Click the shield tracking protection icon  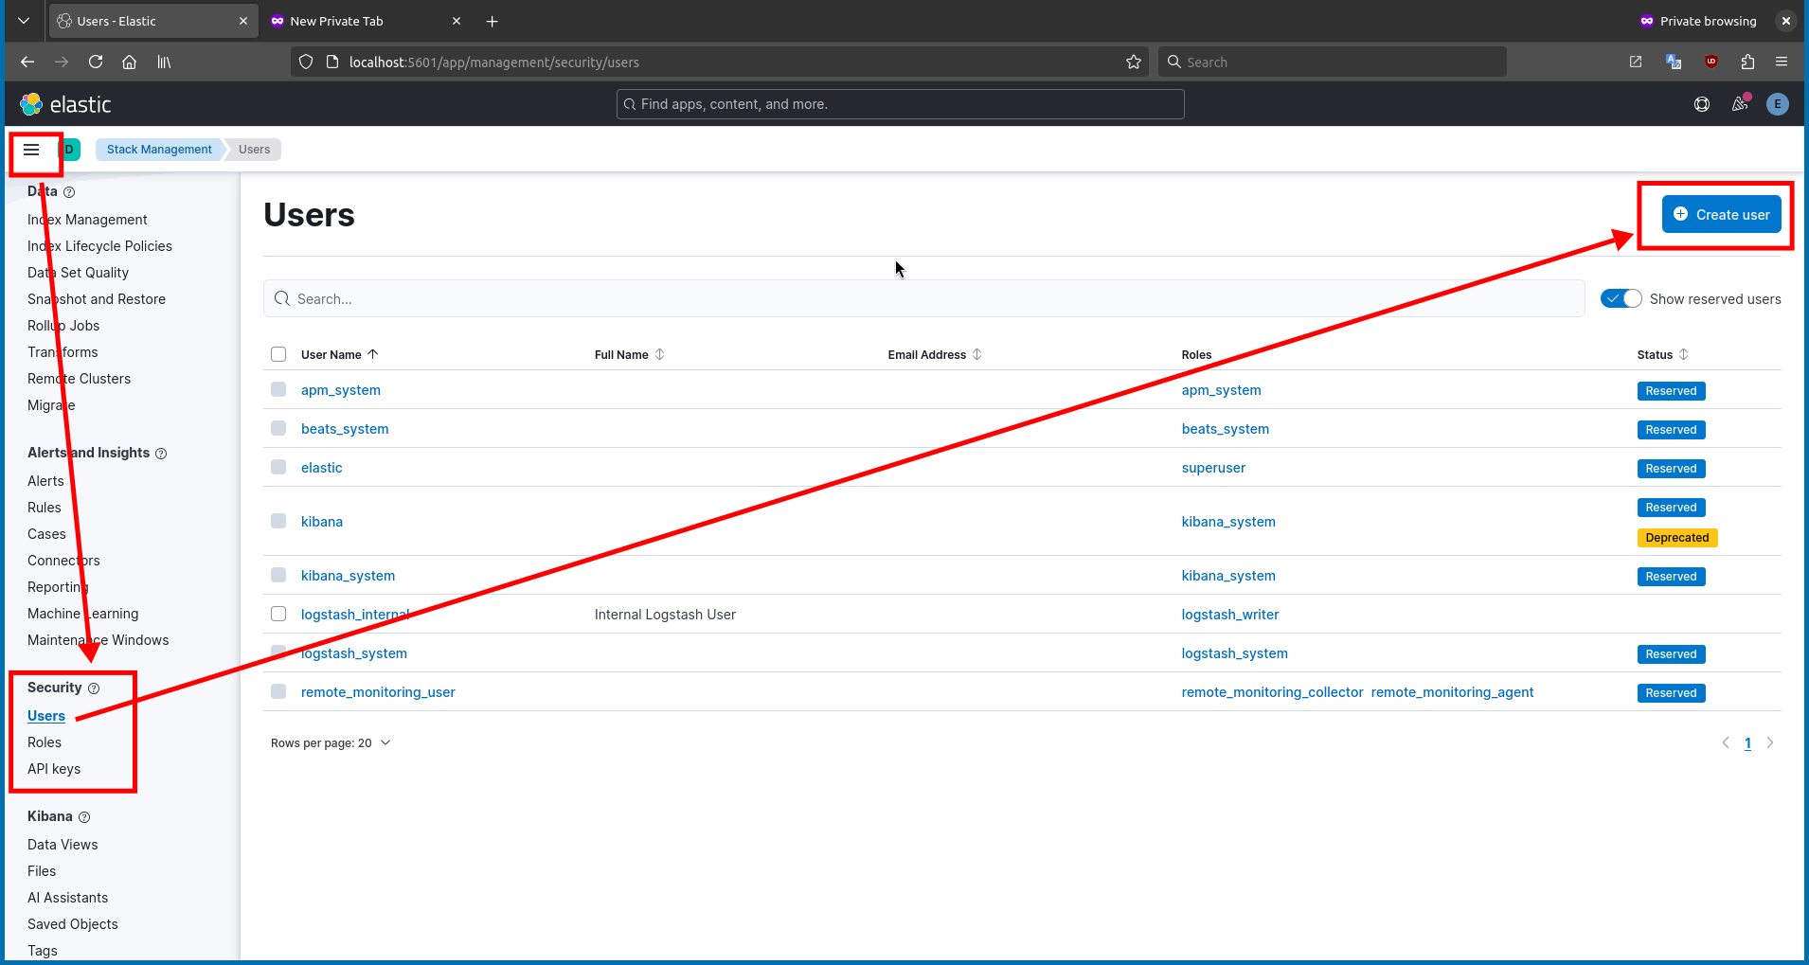click(306, 62)
